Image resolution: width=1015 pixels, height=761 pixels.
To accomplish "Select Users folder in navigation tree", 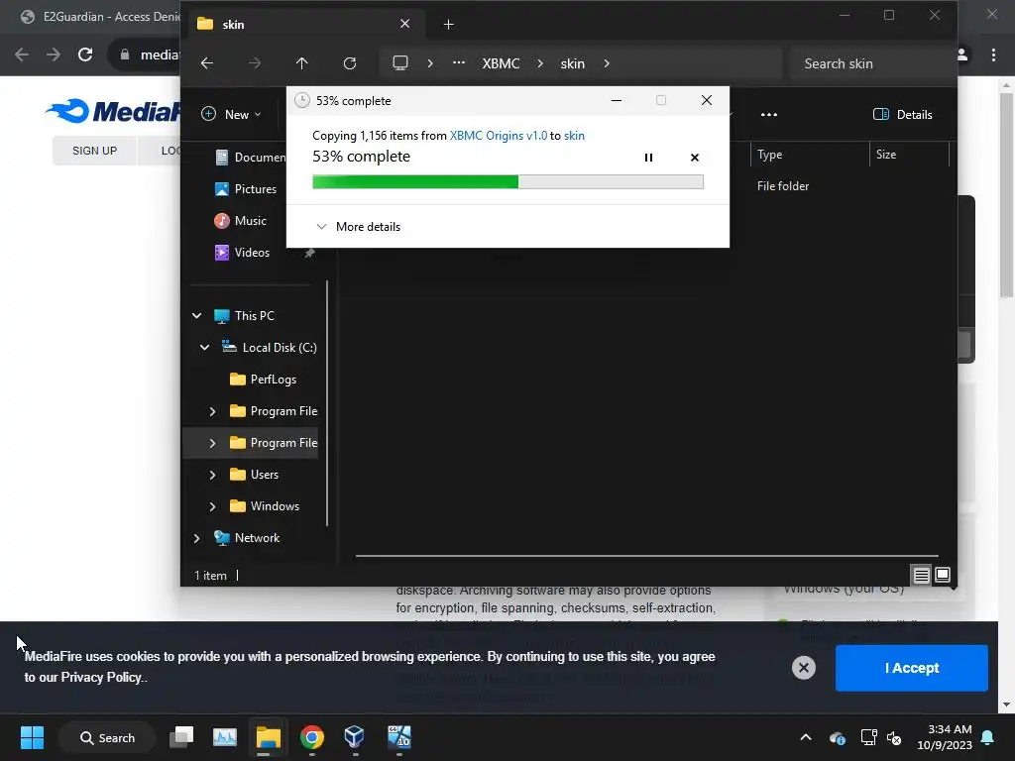I will 255,475.
